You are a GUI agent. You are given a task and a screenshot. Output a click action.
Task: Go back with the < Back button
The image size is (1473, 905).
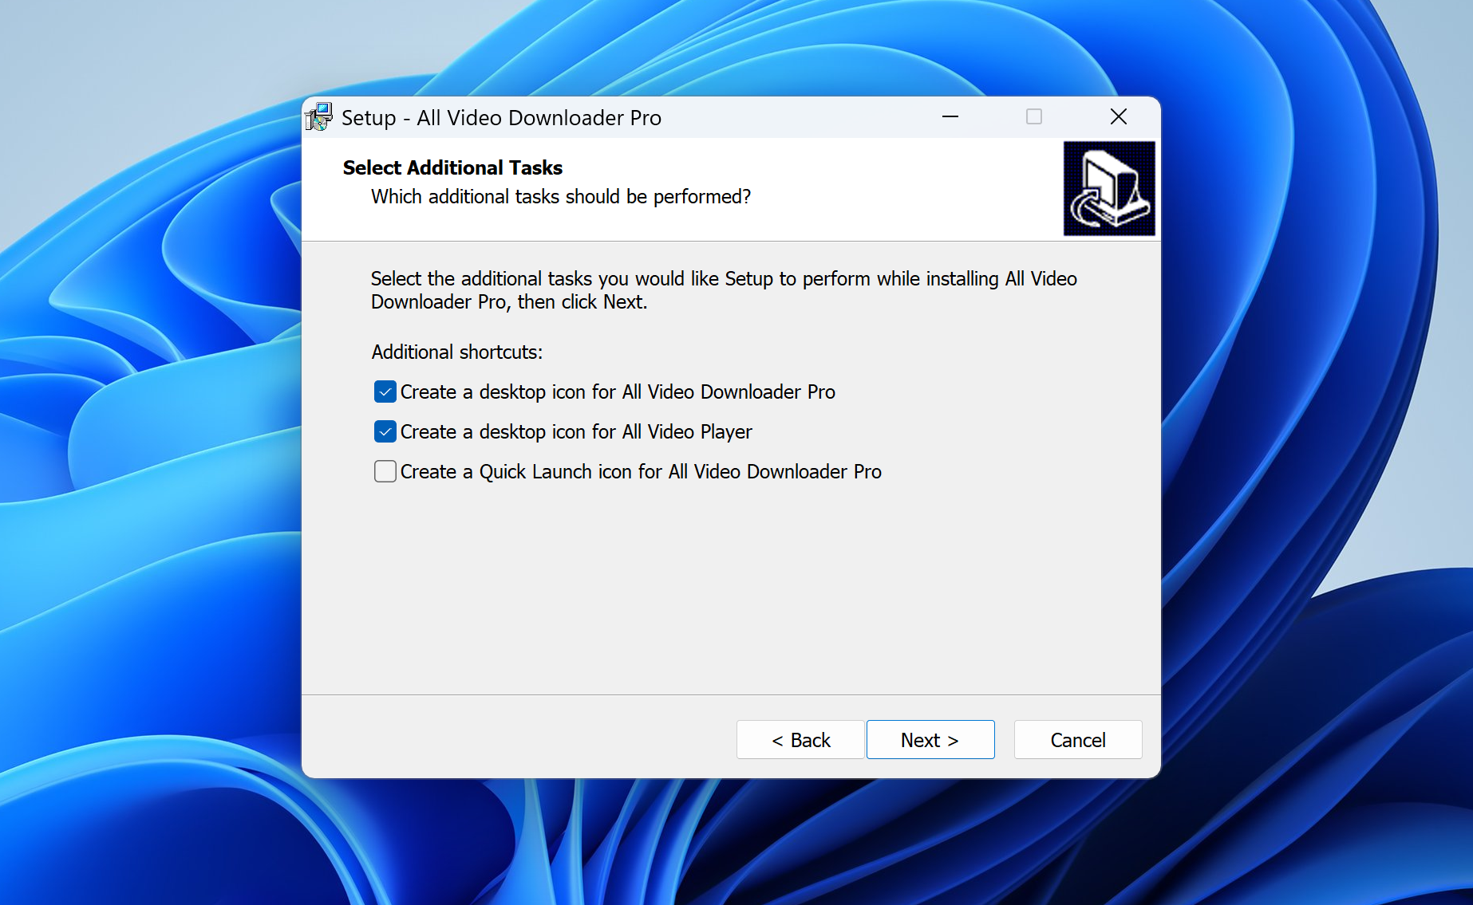[800, 740]
